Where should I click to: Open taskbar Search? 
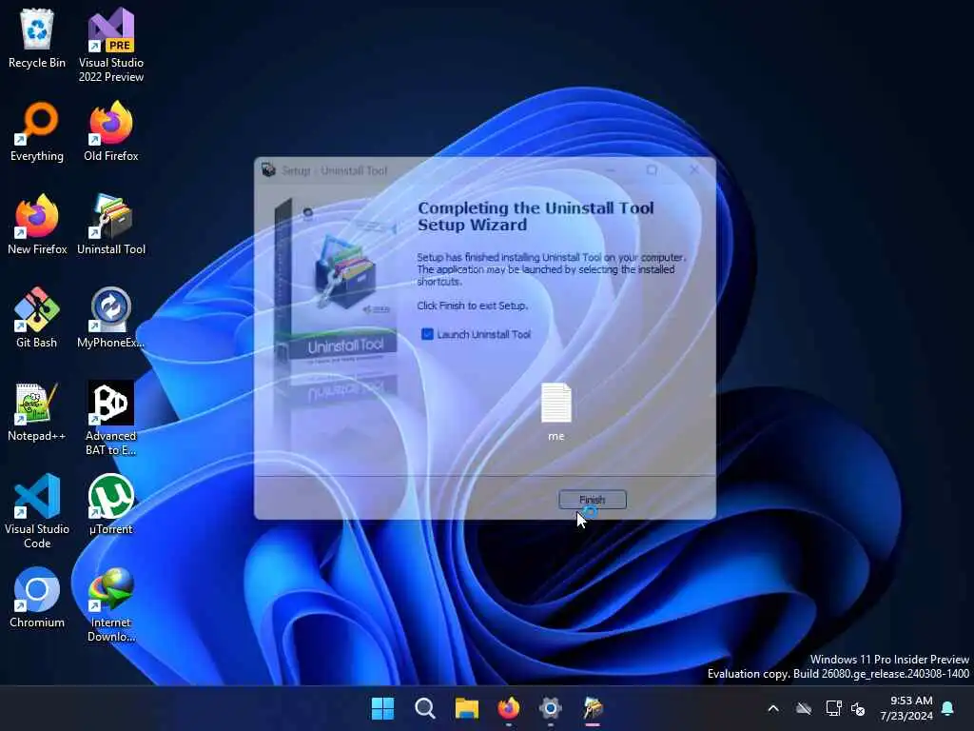tap(425, 708)
